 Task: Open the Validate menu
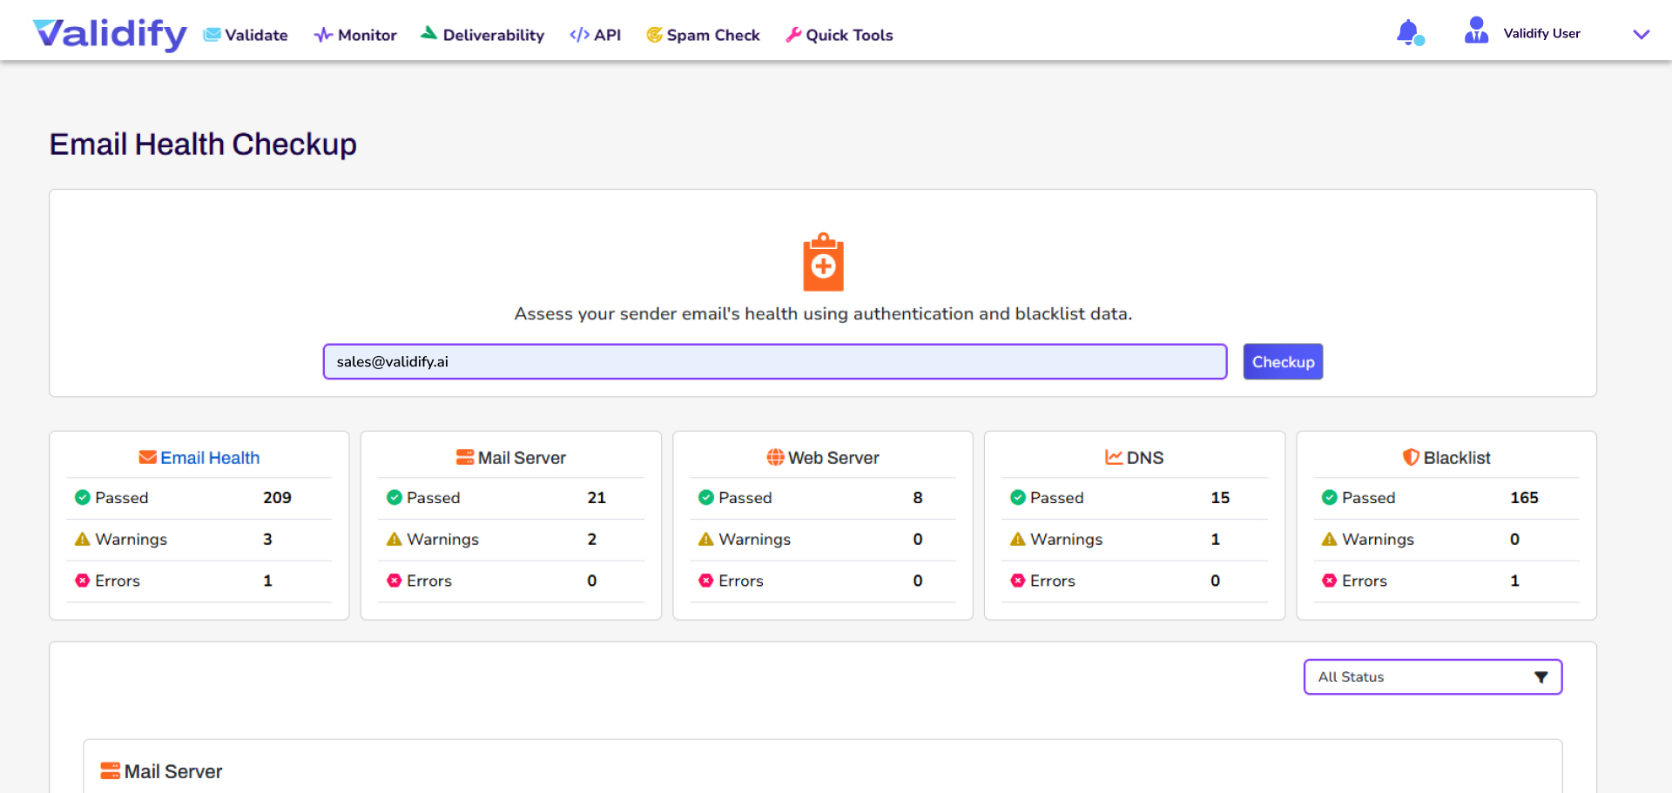pos(246,35)
